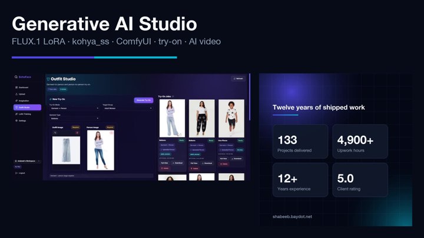Click the '5.0 Client rating' stat card
Viewport: 424px width, 238px height.
(360, 180)
